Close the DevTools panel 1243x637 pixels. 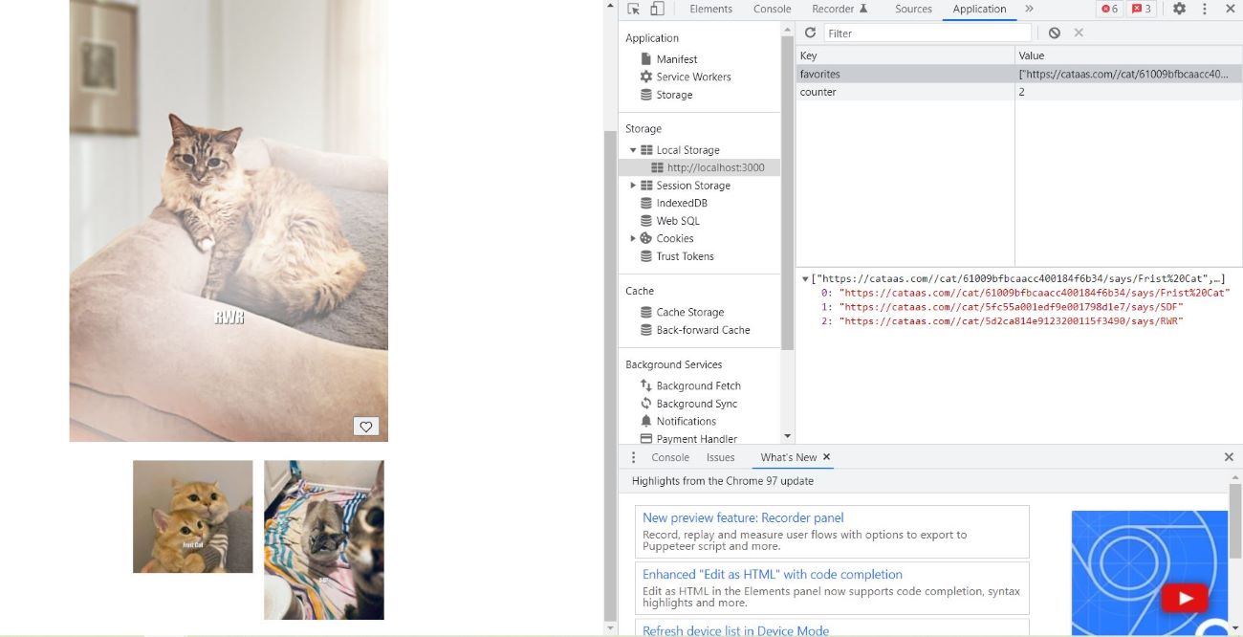tap(1230, 9)
